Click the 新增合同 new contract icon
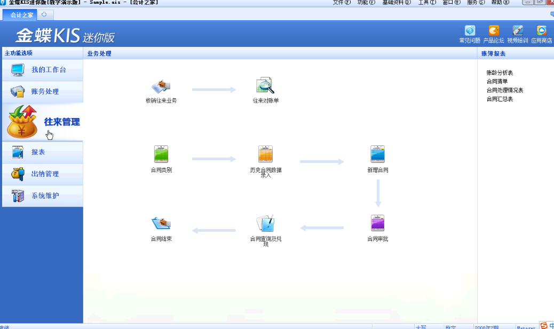The image size is (554, 329). 377,154
